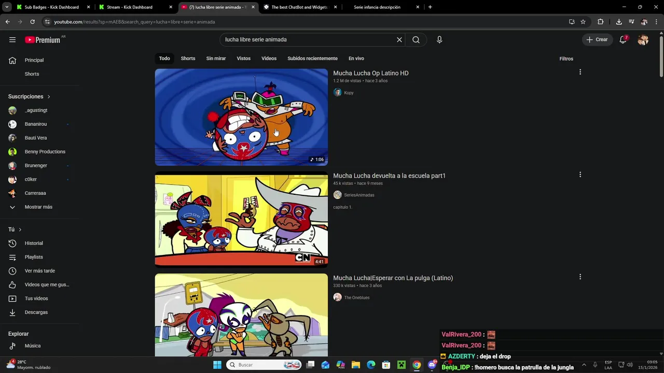Play Mucha Lucha Op Latino HD thumbnail

click(241, 117)
